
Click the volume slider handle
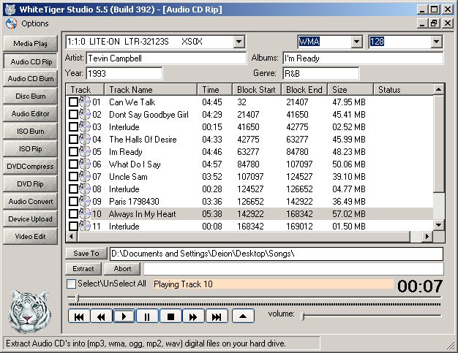[303, 316]
